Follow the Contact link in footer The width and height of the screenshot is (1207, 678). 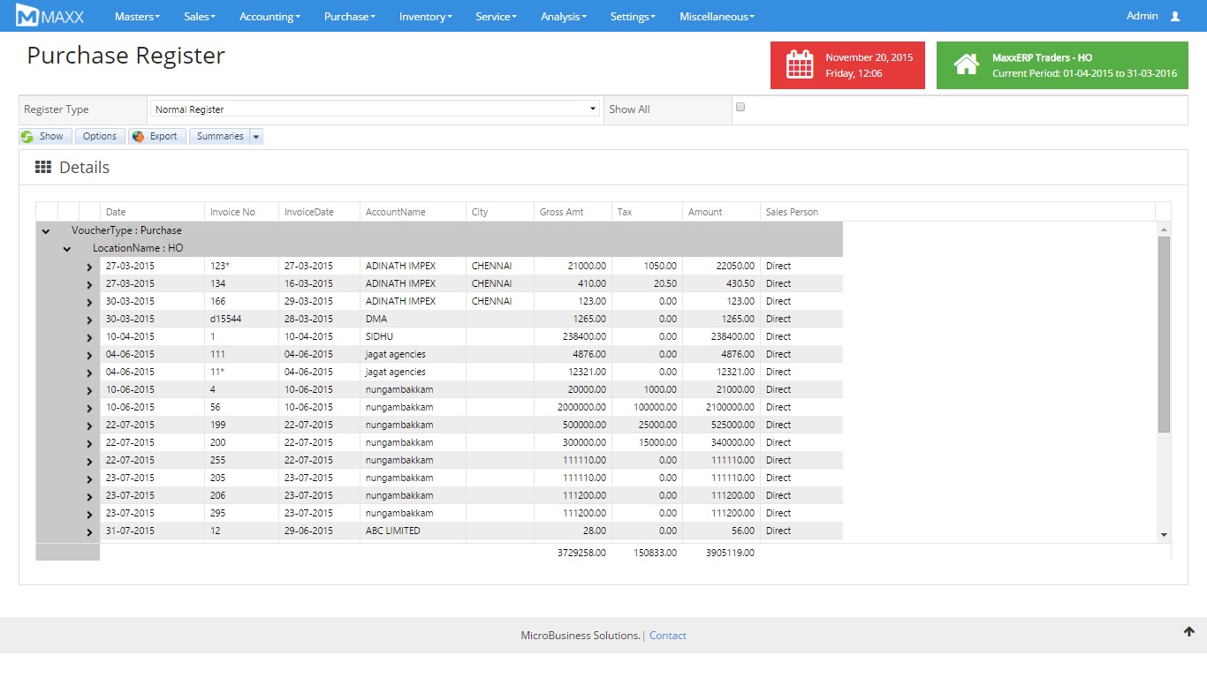667,636
